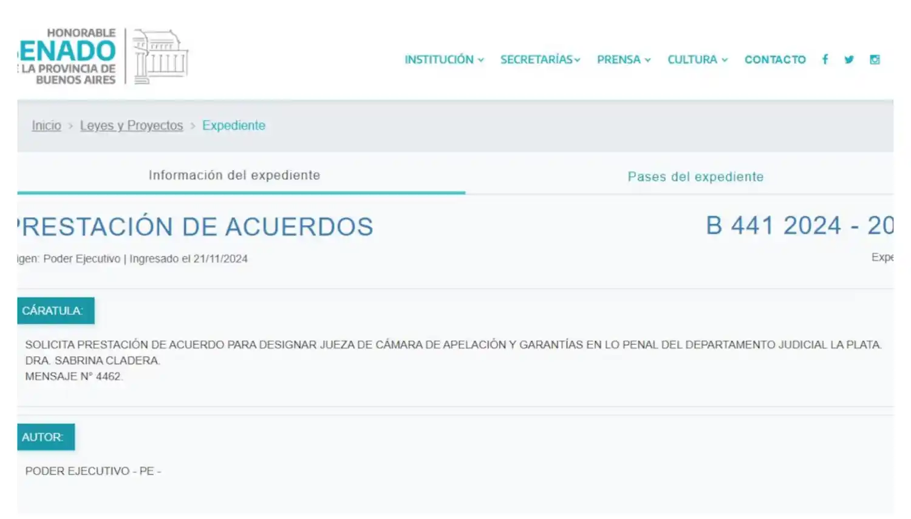Screen dimensions: 911x519
Task: Expand the Institución dropdown menu
Action: coord(444,60)
